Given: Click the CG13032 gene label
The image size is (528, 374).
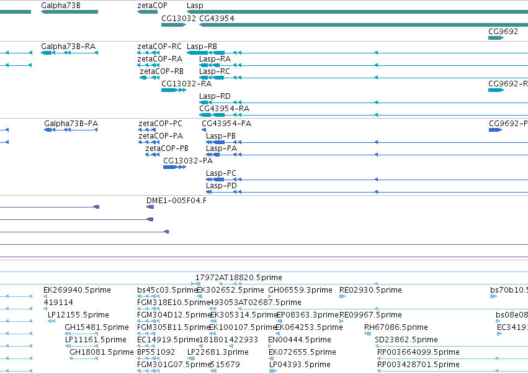Looking at the screenshot, I should tap(179, 18).
